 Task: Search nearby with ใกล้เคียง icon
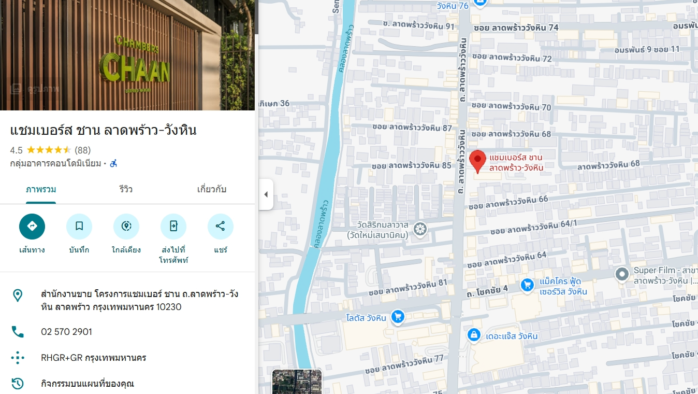[x=126, y=227]
